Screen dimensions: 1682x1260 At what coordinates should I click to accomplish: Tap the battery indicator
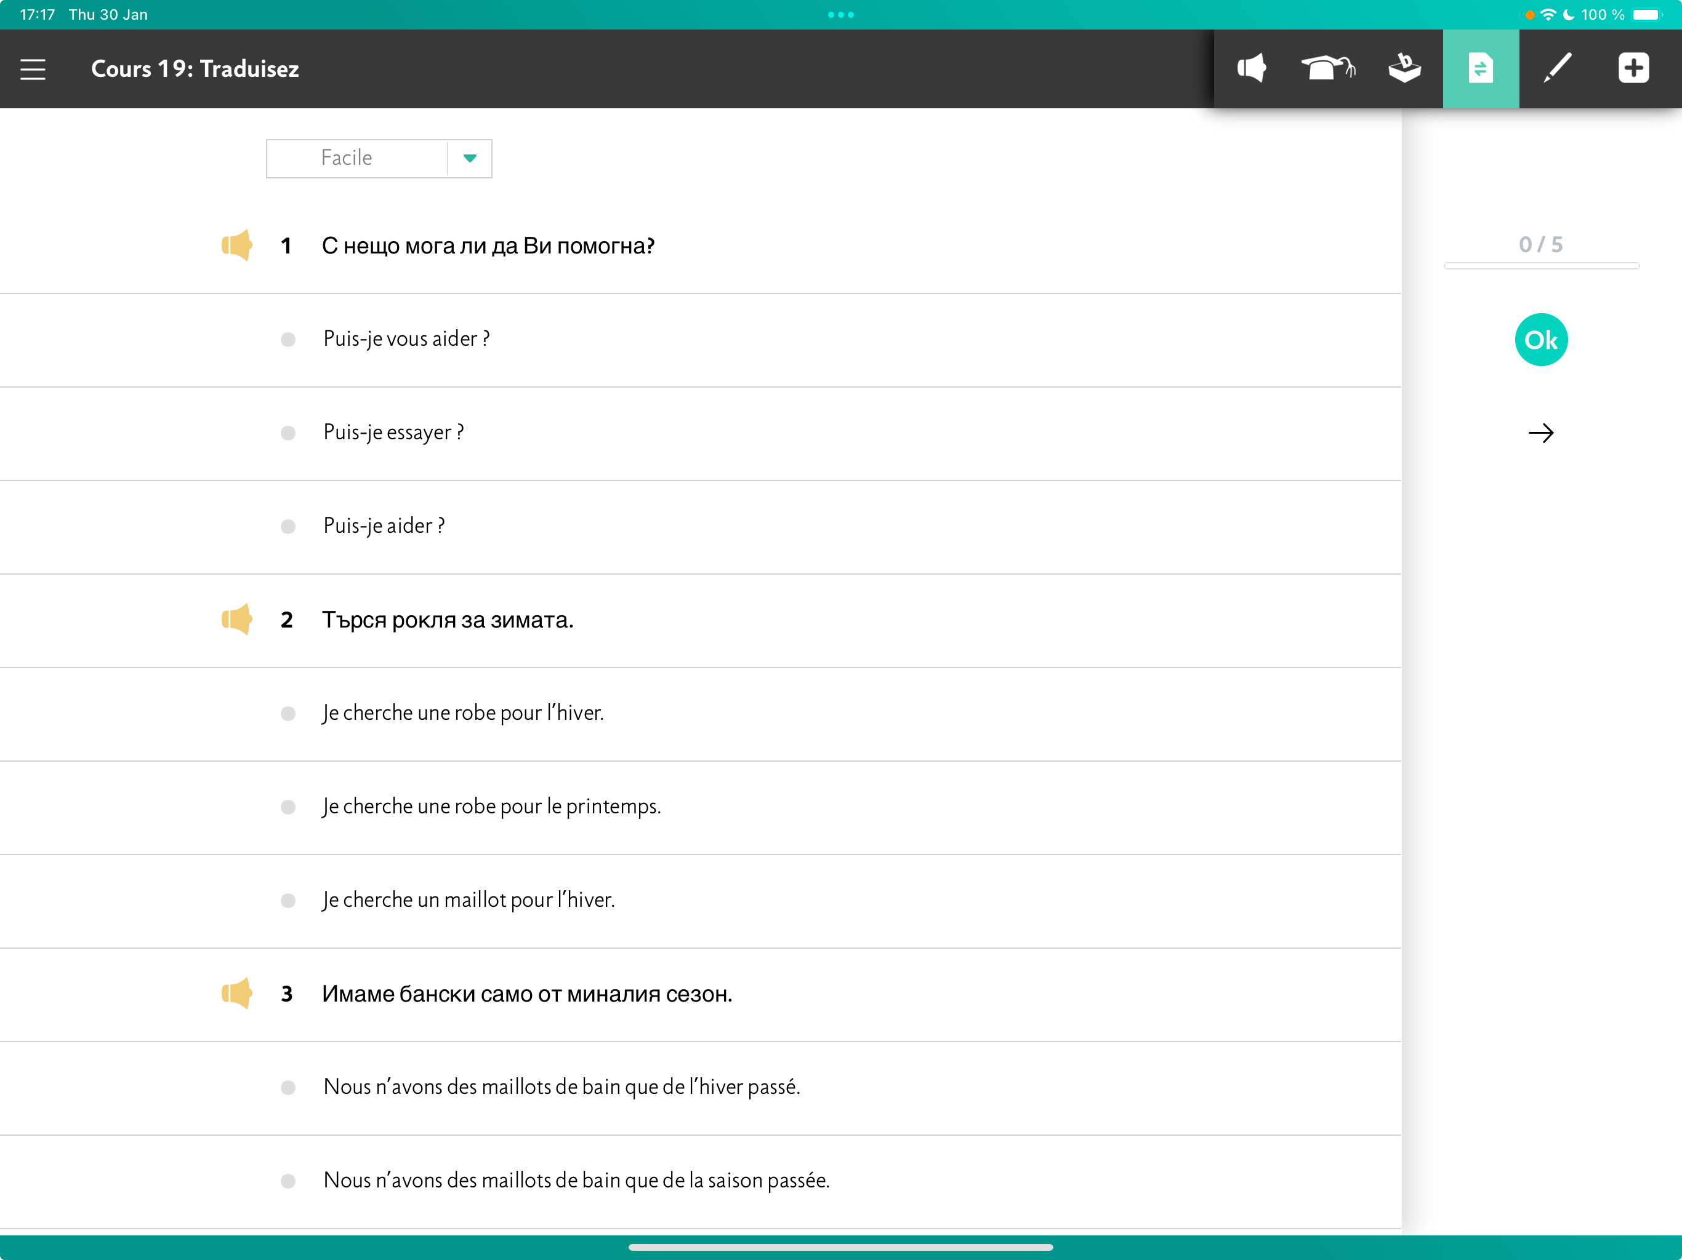point(1647,14)
